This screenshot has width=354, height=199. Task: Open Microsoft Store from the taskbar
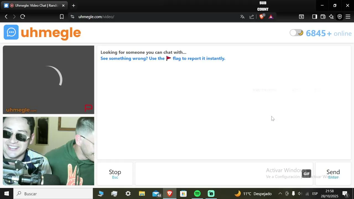coord(183,194)
